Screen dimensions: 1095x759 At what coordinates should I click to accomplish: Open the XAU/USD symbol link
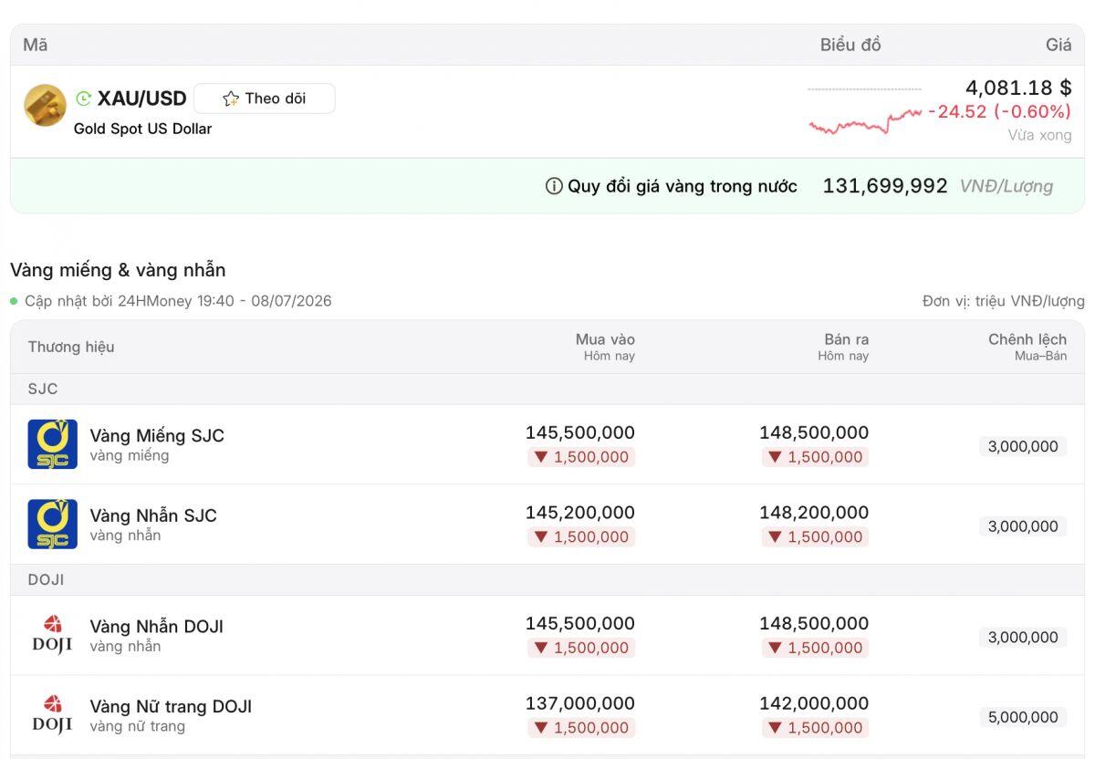tap(142, 99)
